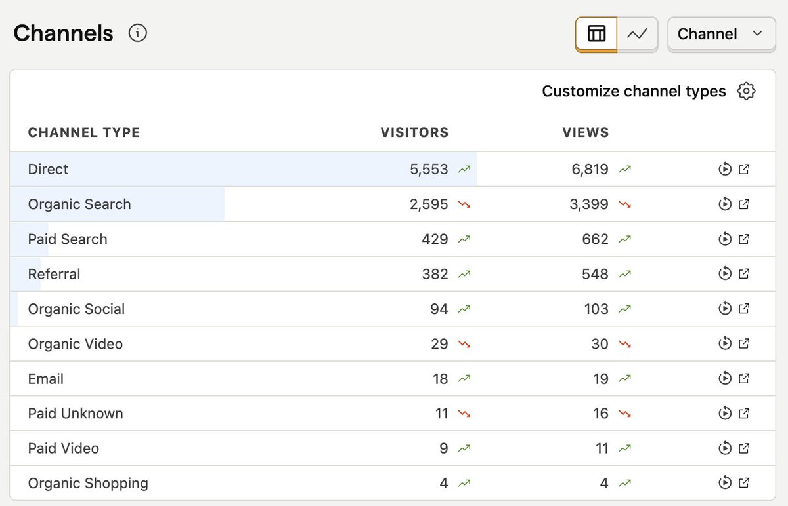The height and width of the screenshot is (506, 788).
Task: Open Direct row in new window
Action: (x=744, y=169)
